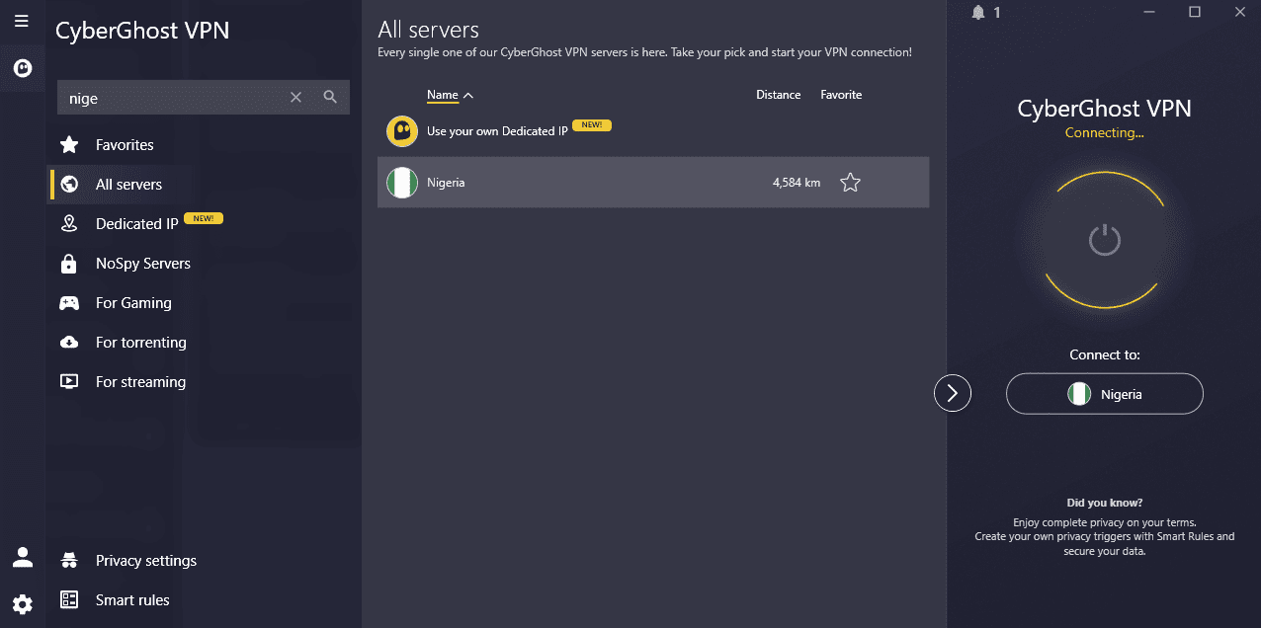Open the notifications bell icon
This screenshot has width=1261, height=628.
(x=978, y=13)
